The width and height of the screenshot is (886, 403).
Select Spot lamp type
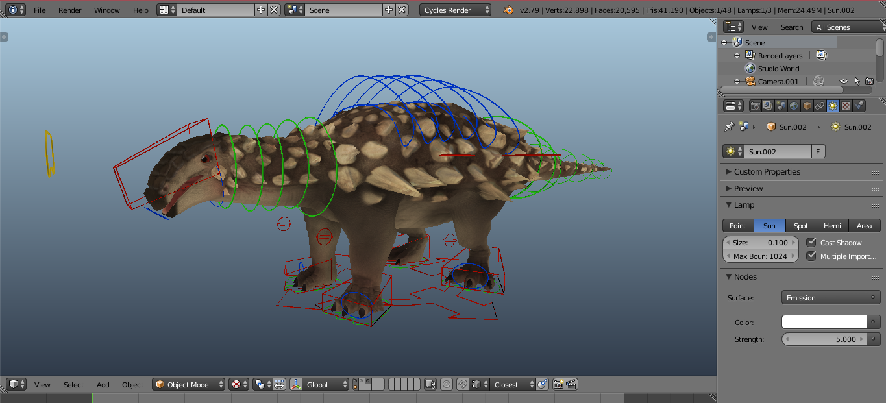[x=801, y=226]
